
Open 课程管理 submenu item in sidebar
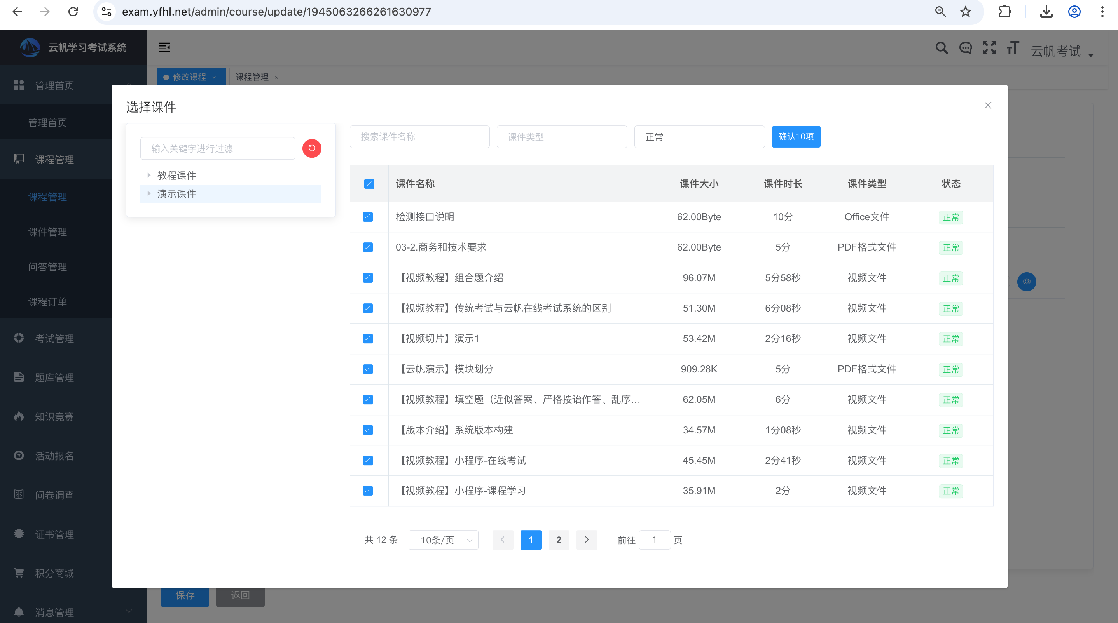click(x=47, y=197)
